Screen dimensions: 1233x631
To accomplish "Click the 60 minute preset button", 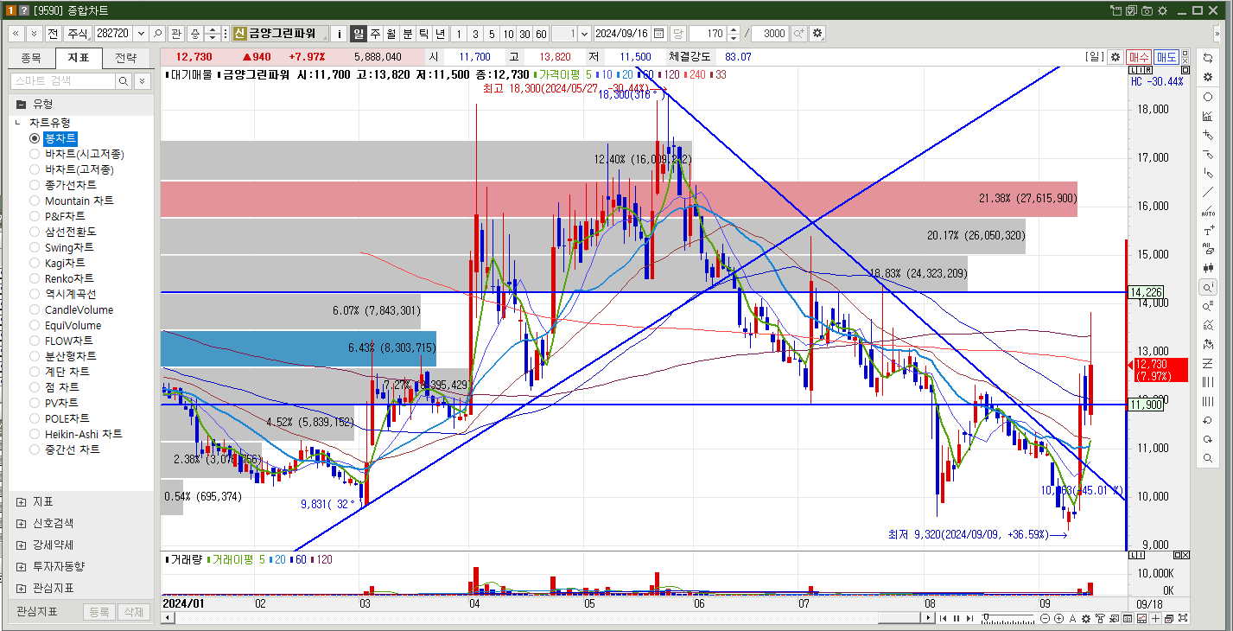I will pyautogui.click(x=541, y=34).
